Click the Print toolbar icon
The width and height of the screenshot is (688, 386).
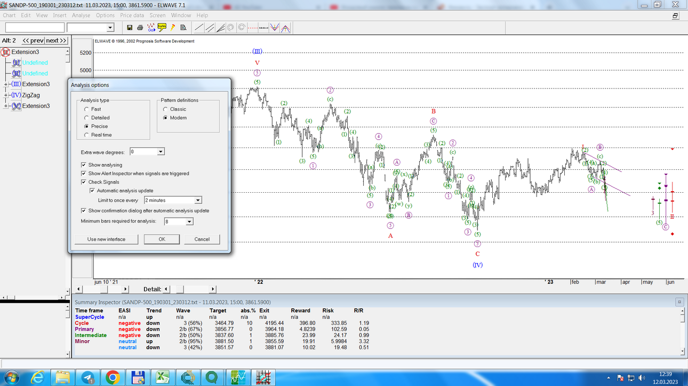click(x=140, y=28)
